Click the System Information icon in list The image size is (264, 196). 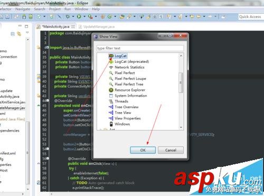pos(111,96)
